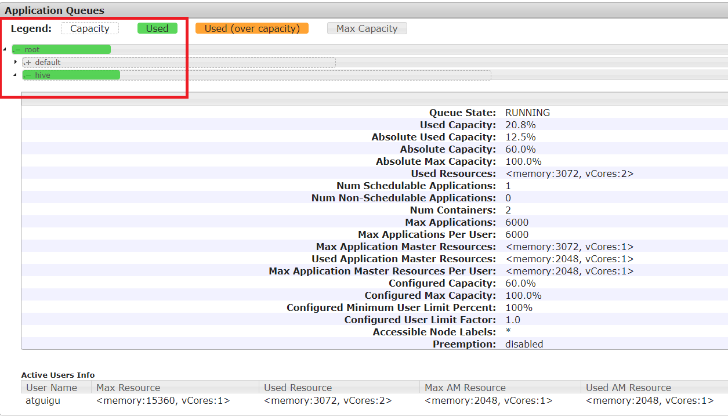The height and width of the screenshot is (416, 728).
Task: Sort by Used Resource column header
Action: (x=340, y=388)
